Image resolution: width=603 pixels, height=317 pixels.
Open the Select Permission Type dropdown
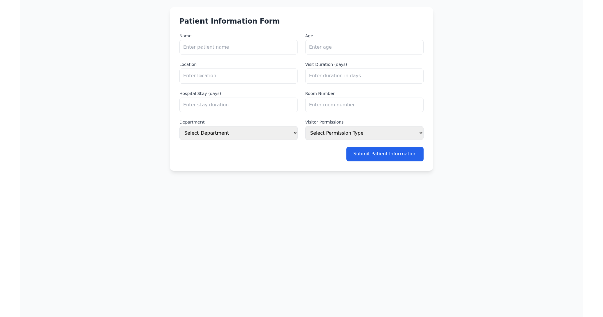tap(364, 133)
